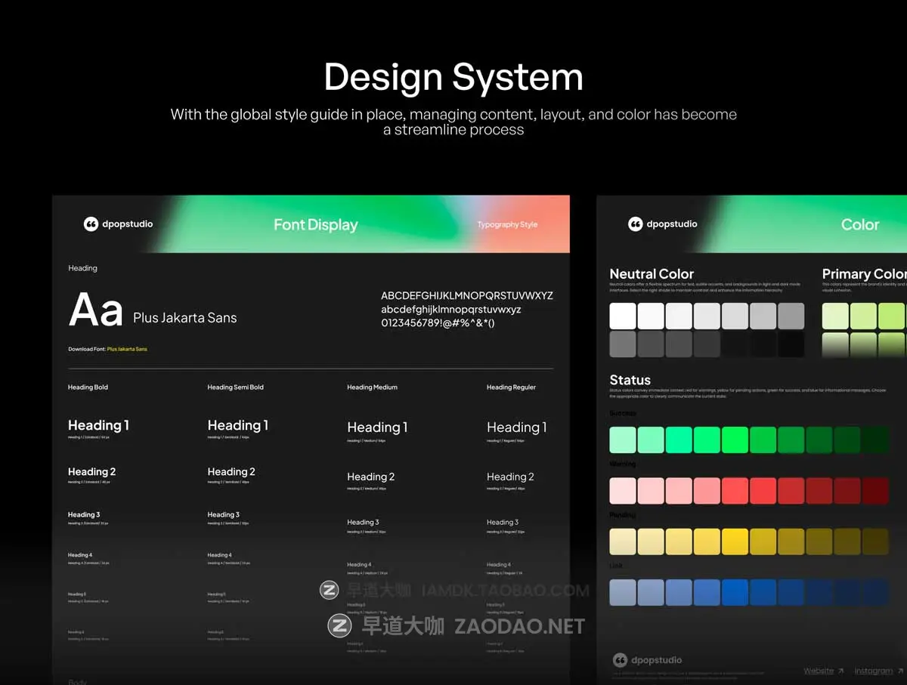
Task: Click the Z logo icon beside IAMDK.TAOBAO.COM
Action: point(330,591)
